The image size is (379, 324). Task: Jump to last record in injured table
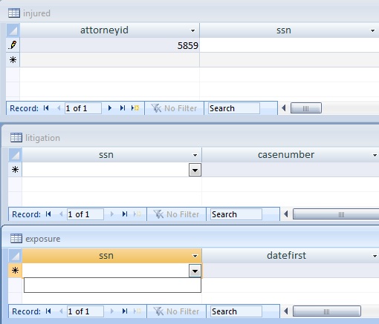(123, 108)
